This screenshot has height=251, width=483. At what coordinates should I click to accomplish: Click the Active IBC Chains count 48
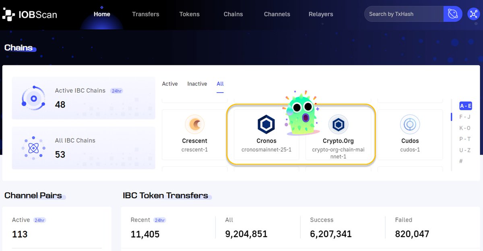pos(60,105)
